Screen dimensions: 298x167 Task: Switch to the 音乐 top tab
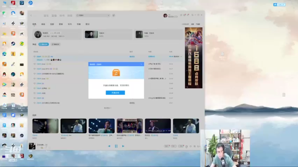(x=46, y=16)
